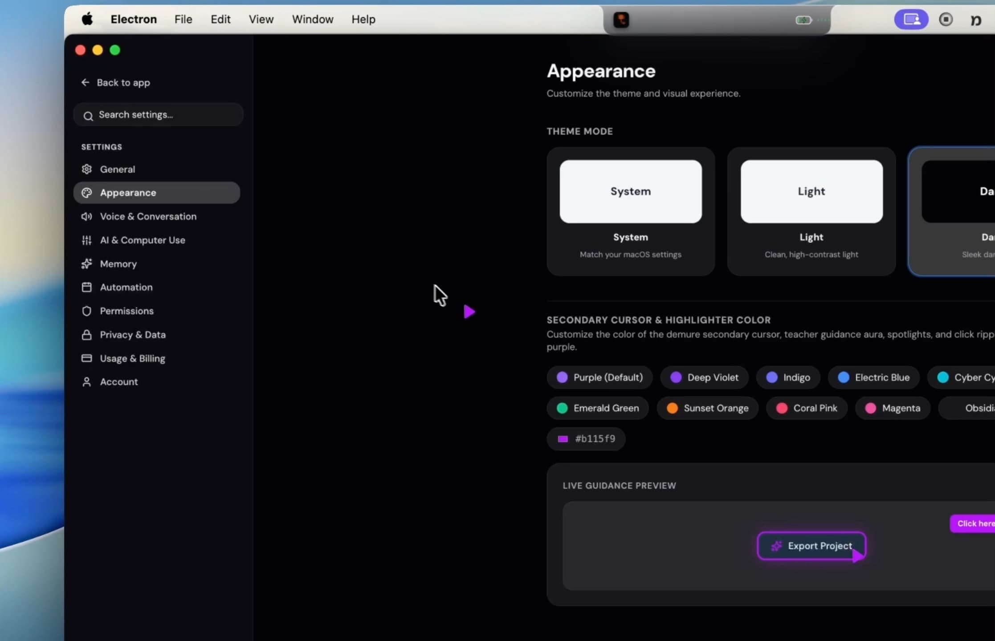The height and width of the screenshot is (641, 995).
Task: Click the Click here tooltip label
Action: [x=973, y=523]
